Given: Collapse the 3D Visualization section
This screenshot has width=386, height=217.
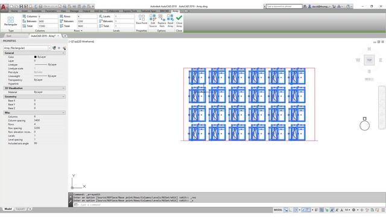Looking at the screenshot, I should click(x=63, y=88).
